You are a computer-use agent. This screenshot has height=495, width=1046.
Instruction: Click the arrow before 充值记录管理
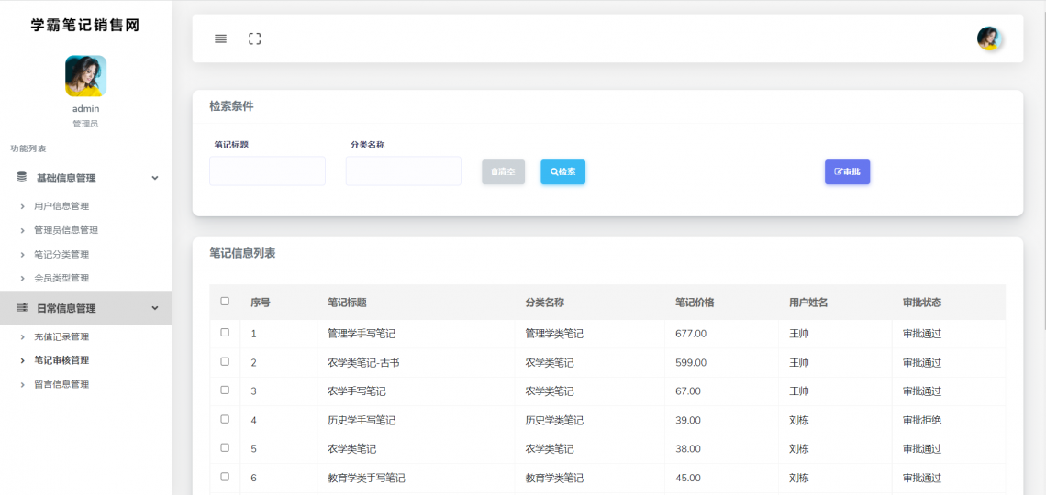(22, 337)
